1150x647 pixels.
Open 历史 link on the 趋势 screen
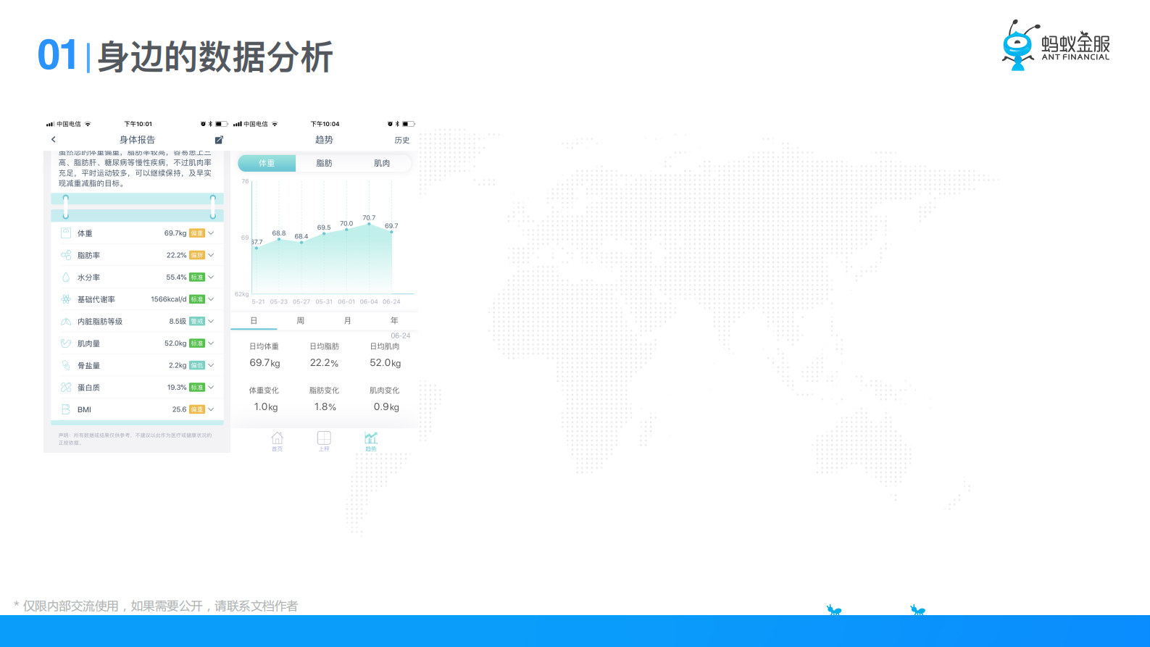[401, 141]
